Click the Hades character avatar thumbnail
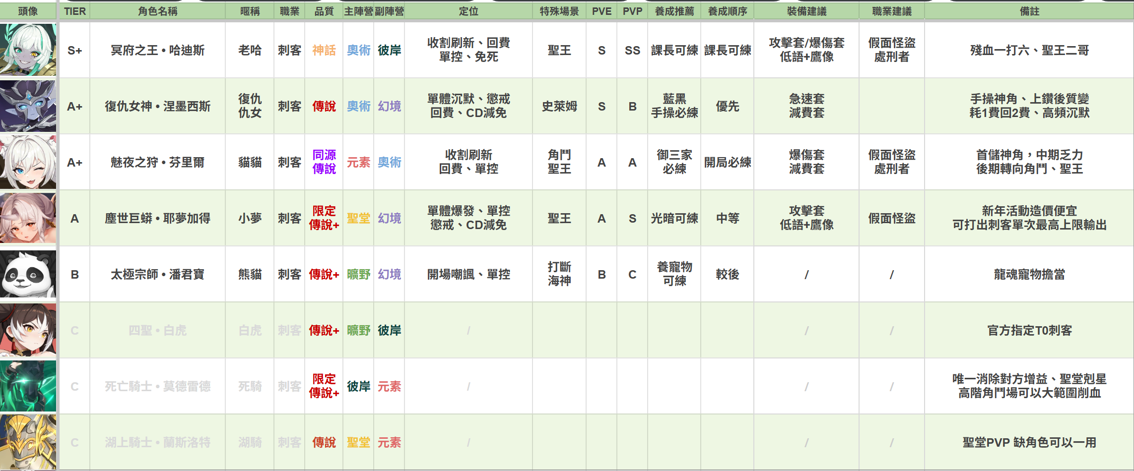The height and width of the screenshot is (471, 1134). click(x=28, y=50)
